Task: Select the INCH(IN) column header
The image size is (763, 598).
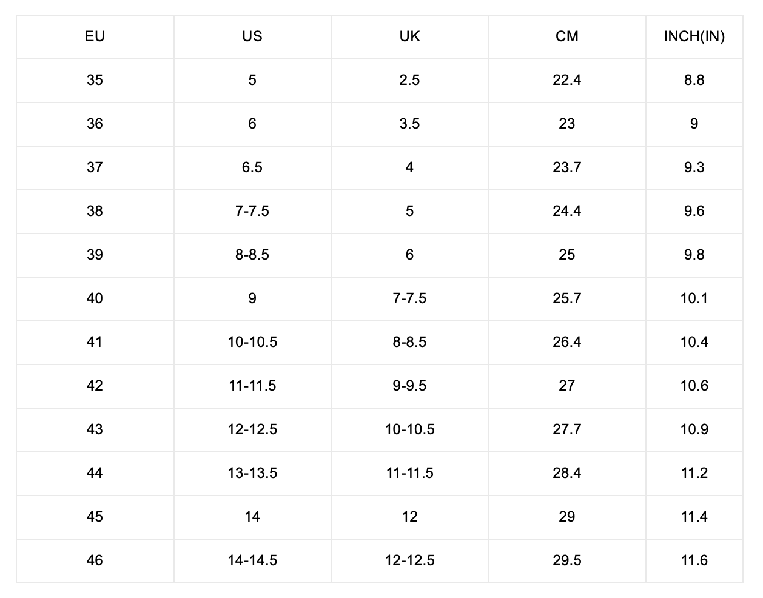Action: [694, 36]
